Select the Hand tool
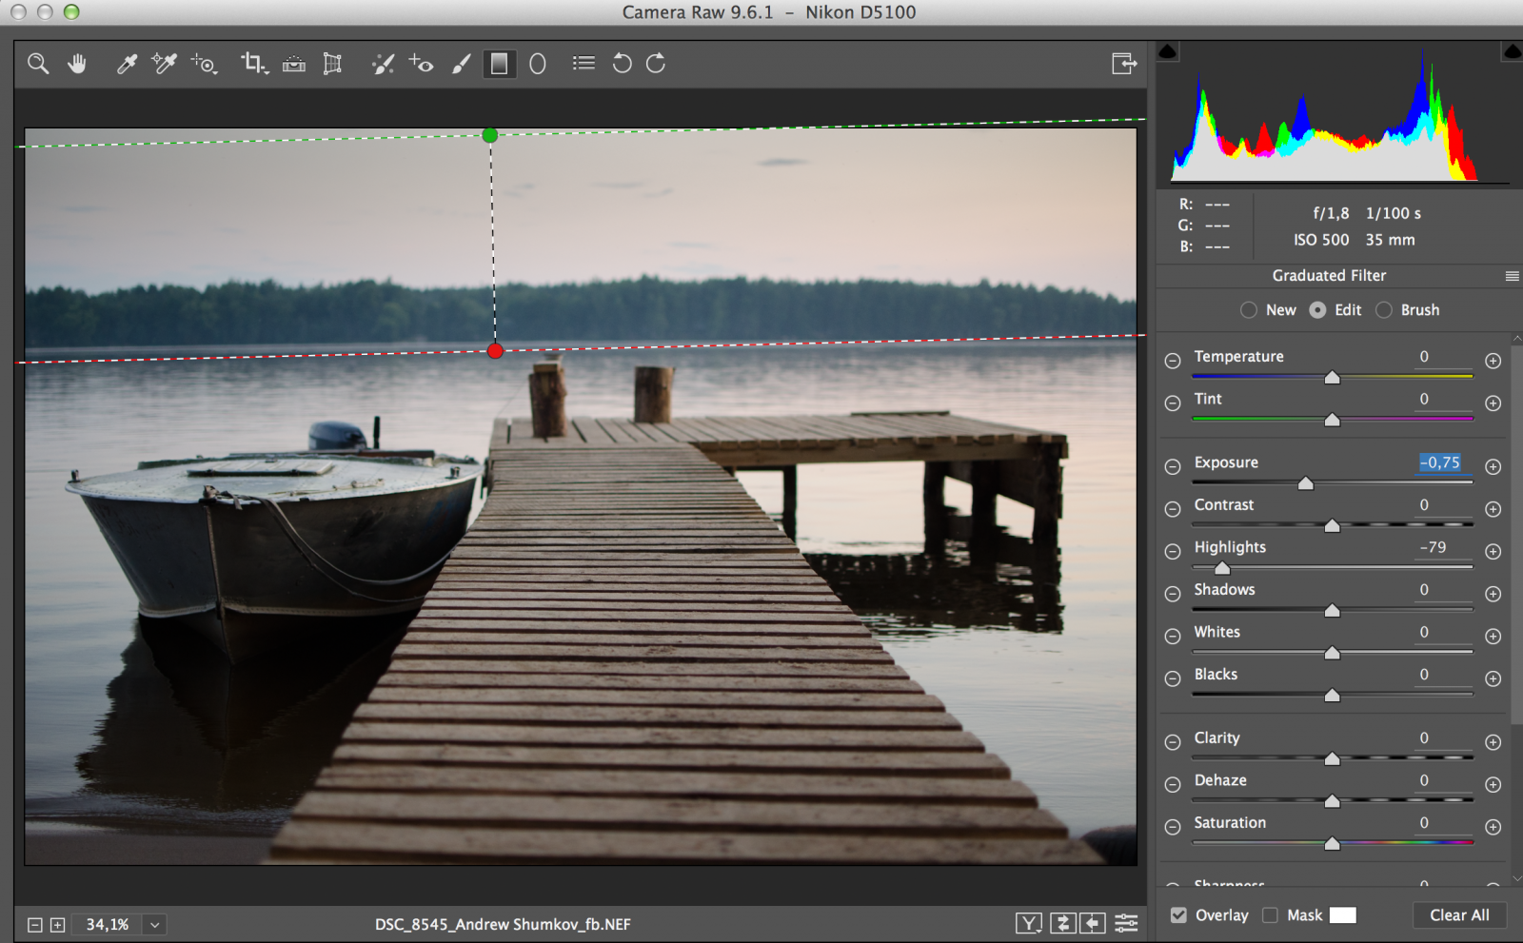The image size is (1523, 943). (77, 64)
